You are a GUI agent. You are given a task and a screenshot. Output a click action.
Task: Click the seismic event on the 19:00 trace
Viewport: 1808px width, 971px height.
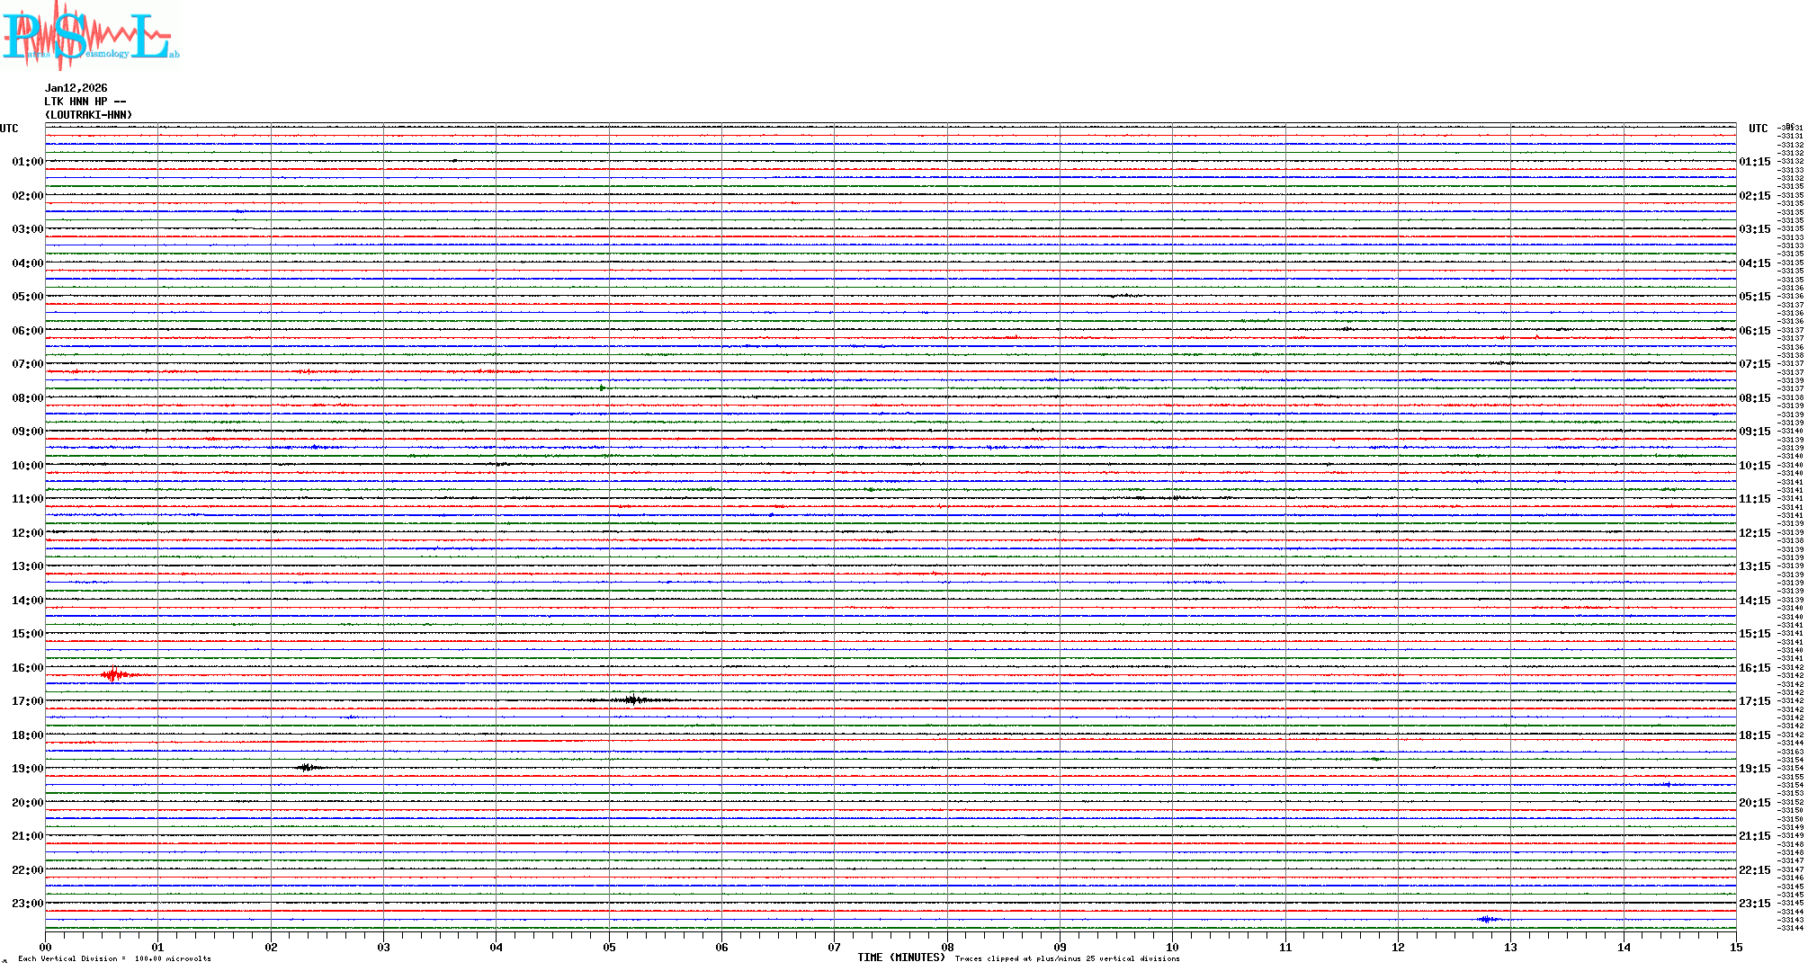point(307,767)
